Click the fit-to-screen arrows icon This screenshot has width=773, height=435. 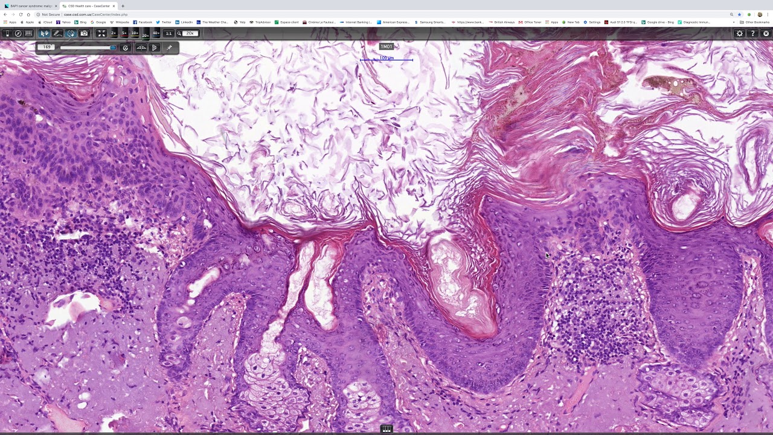(101, 33)
